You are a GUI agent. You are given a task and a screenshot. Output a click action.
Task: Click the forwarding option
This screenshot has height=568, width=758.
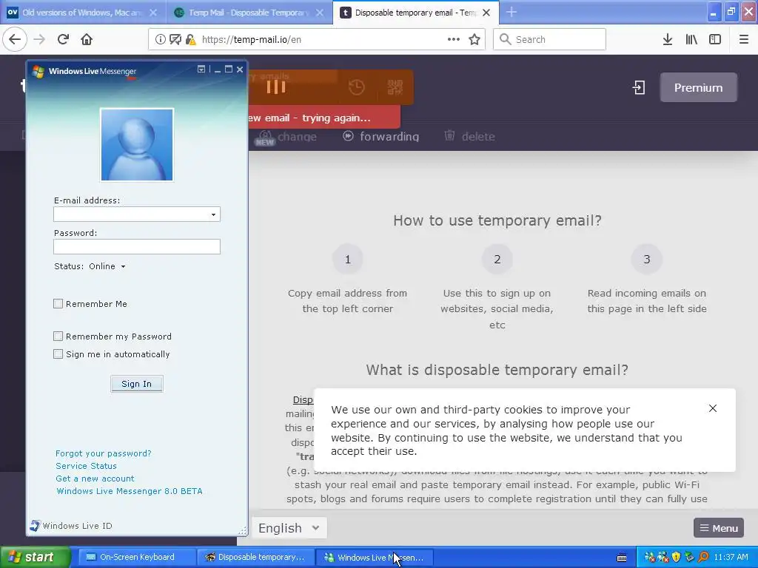coord(381,136)
